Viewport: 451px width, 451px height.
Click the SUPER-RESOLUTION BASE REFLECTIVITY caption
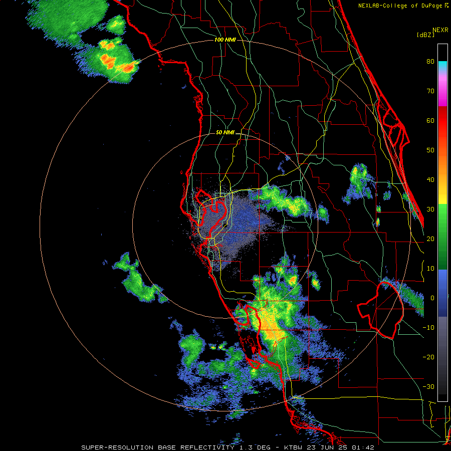coord(158,447)
